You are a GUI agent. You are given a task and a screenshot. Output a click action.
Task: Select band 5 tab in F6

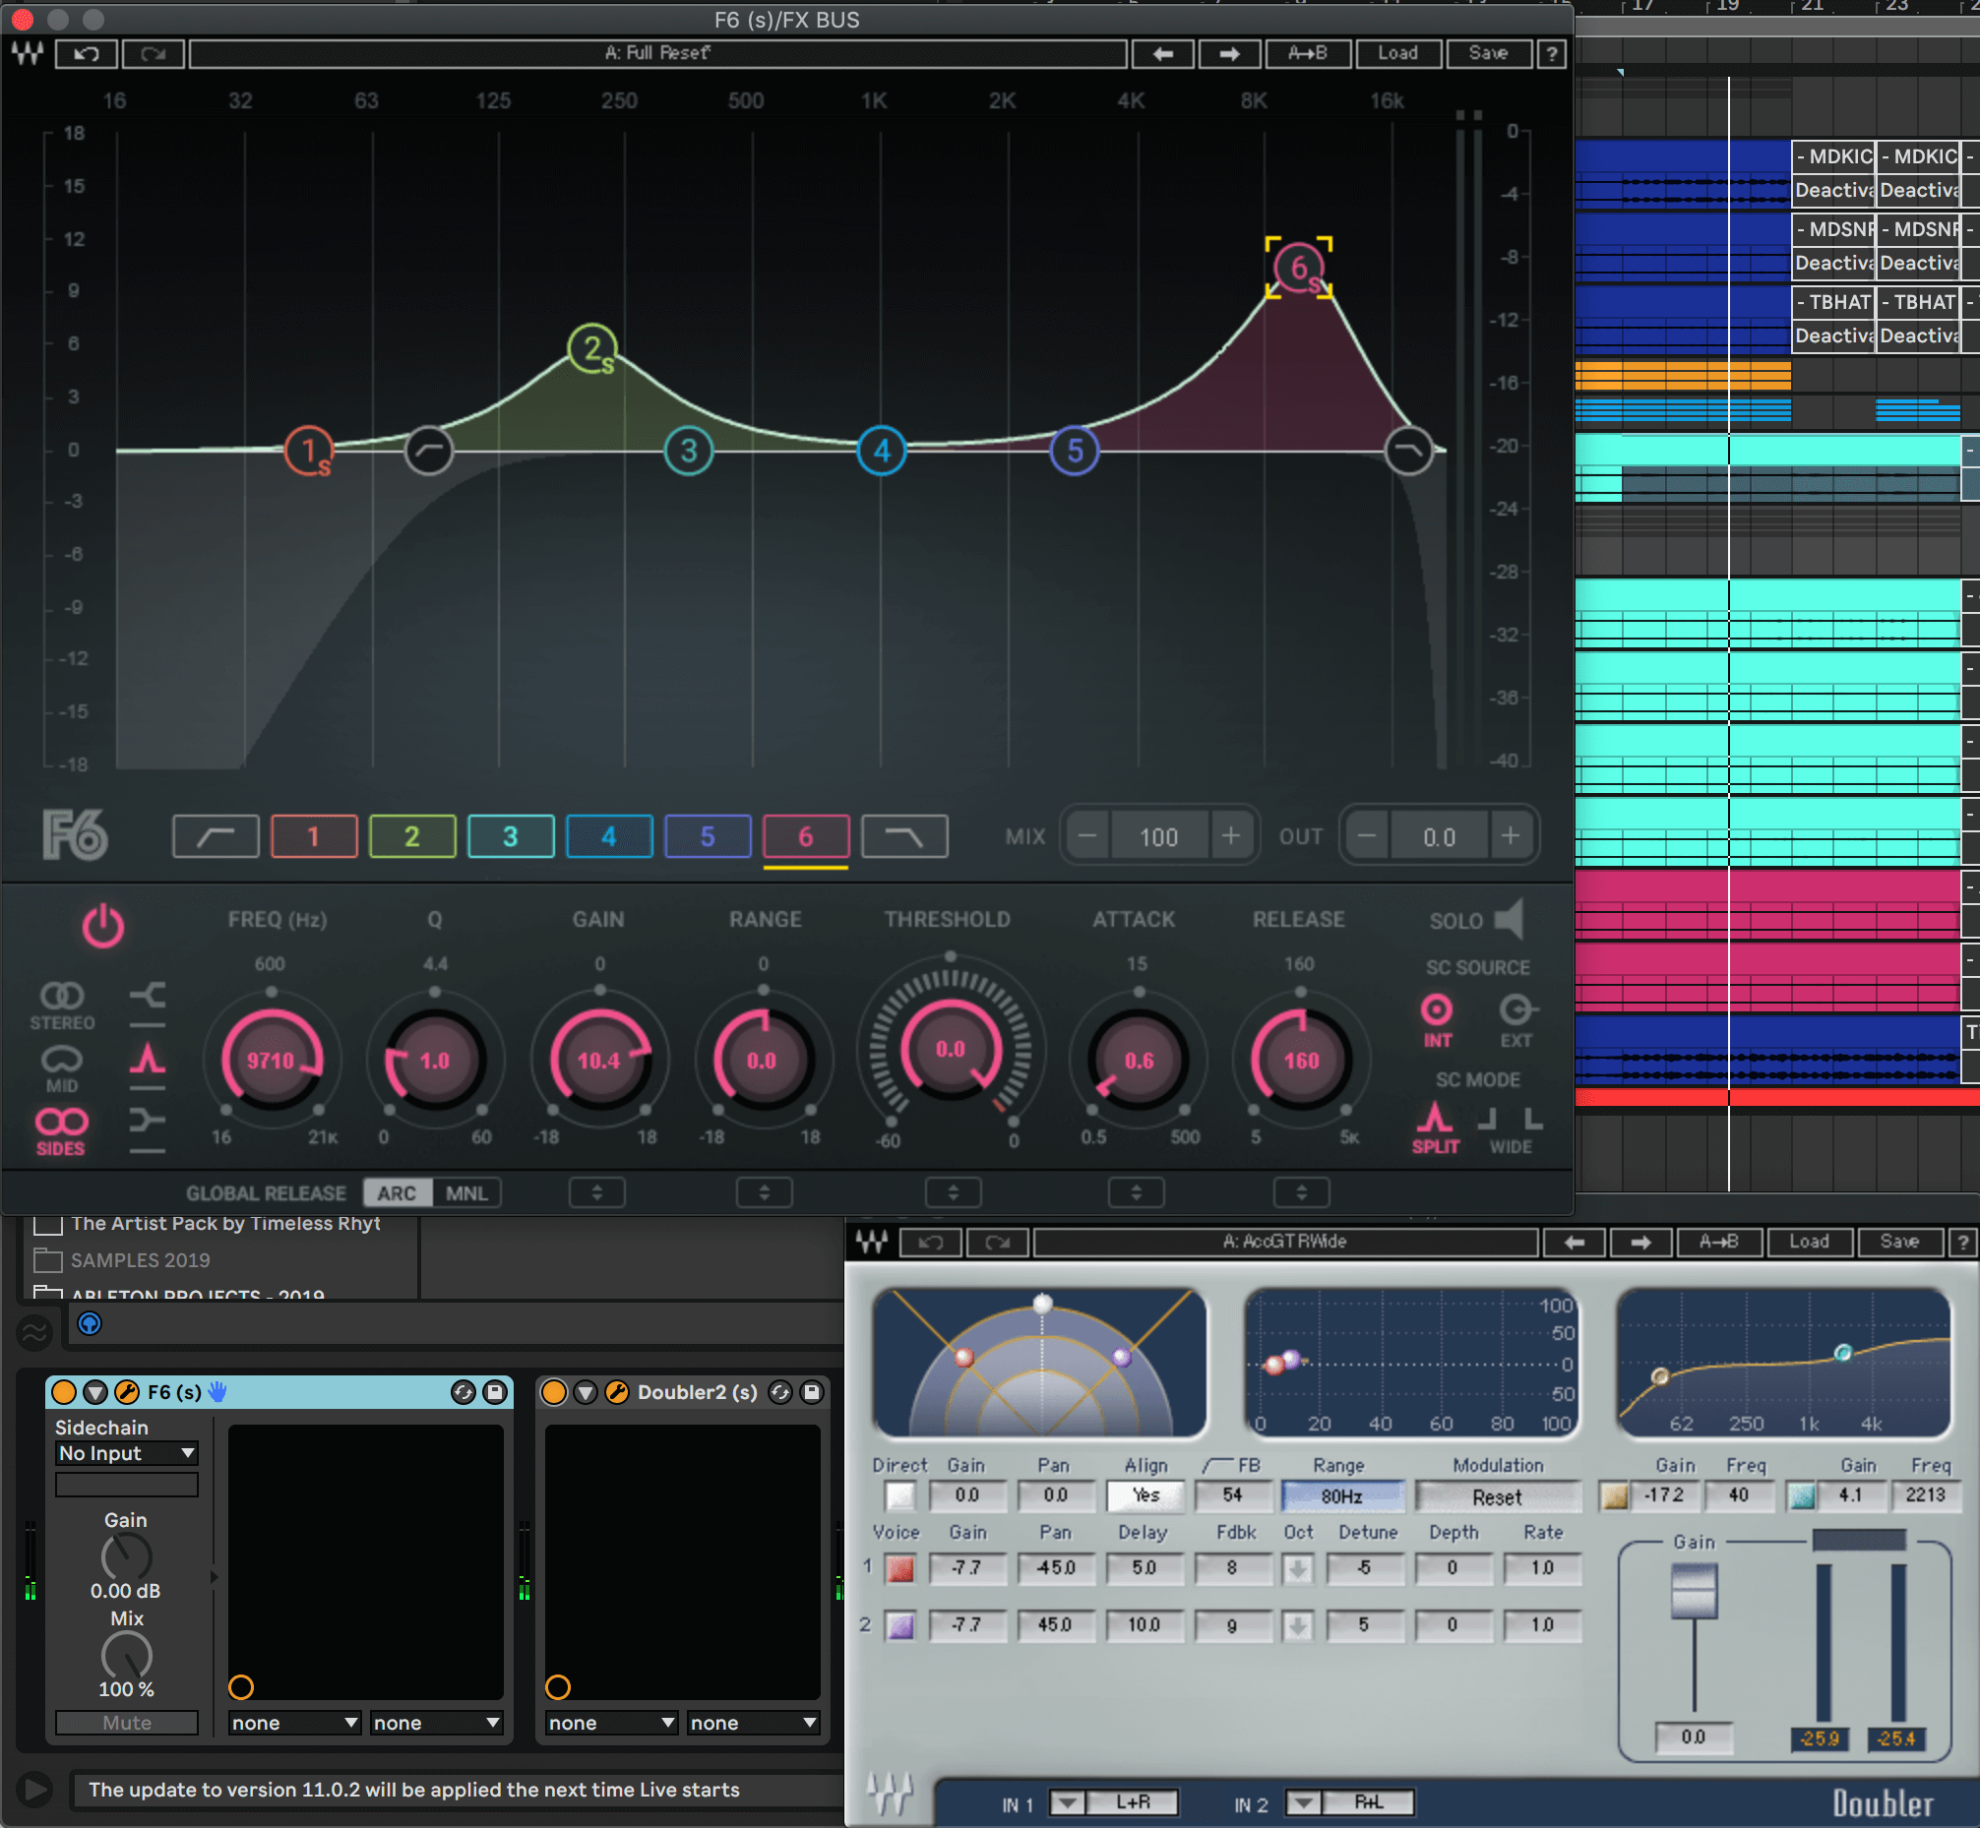tap(708, 837)
